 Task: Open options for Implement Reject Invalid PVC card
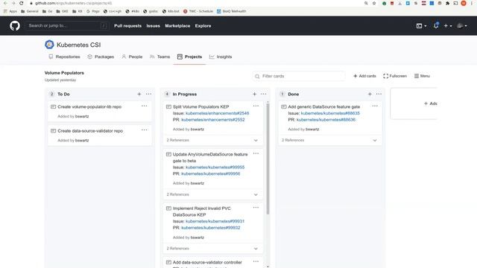[256, 208]
